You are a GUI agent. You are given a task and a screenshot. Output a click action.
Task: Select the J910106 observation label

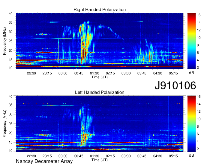175,85
